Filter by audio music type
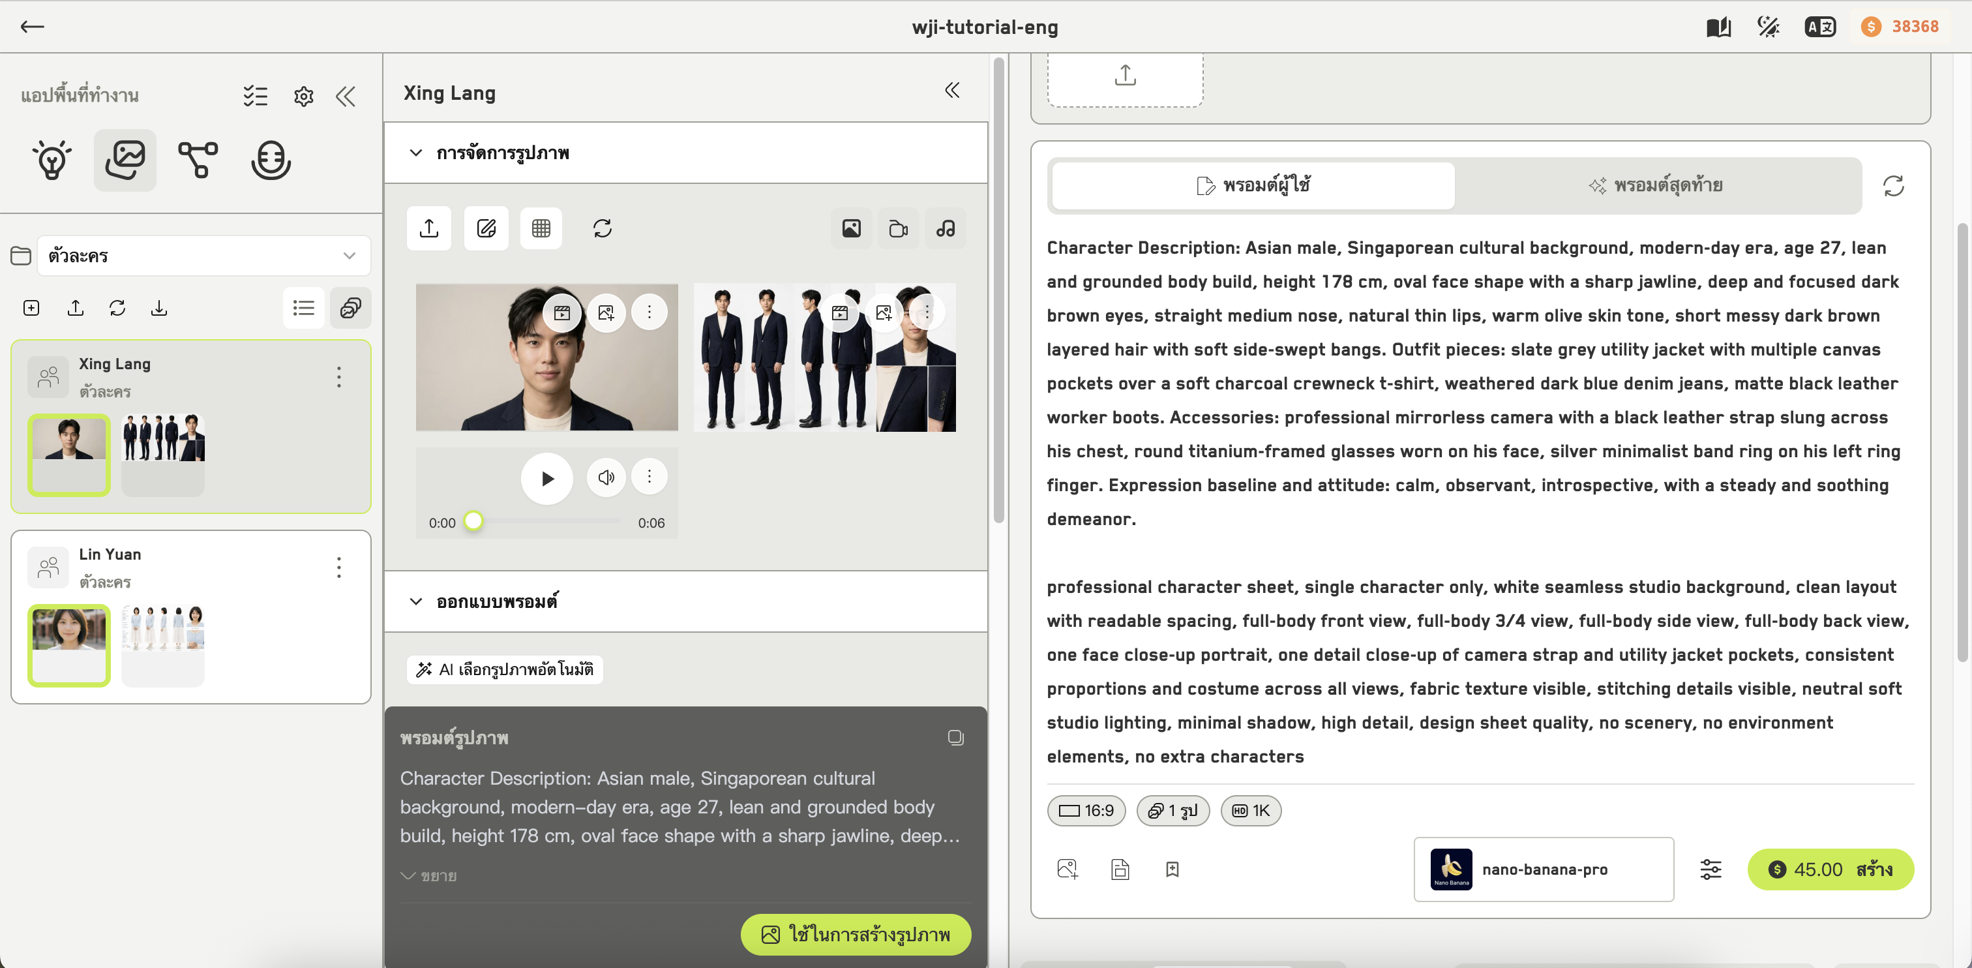The width and height of the screenshot is (1972, 968). tap(946, 228)
